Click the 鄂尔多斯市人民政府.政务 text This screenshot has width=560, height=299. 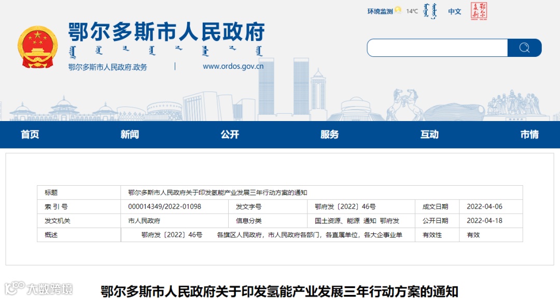click(x=107, y=67)
